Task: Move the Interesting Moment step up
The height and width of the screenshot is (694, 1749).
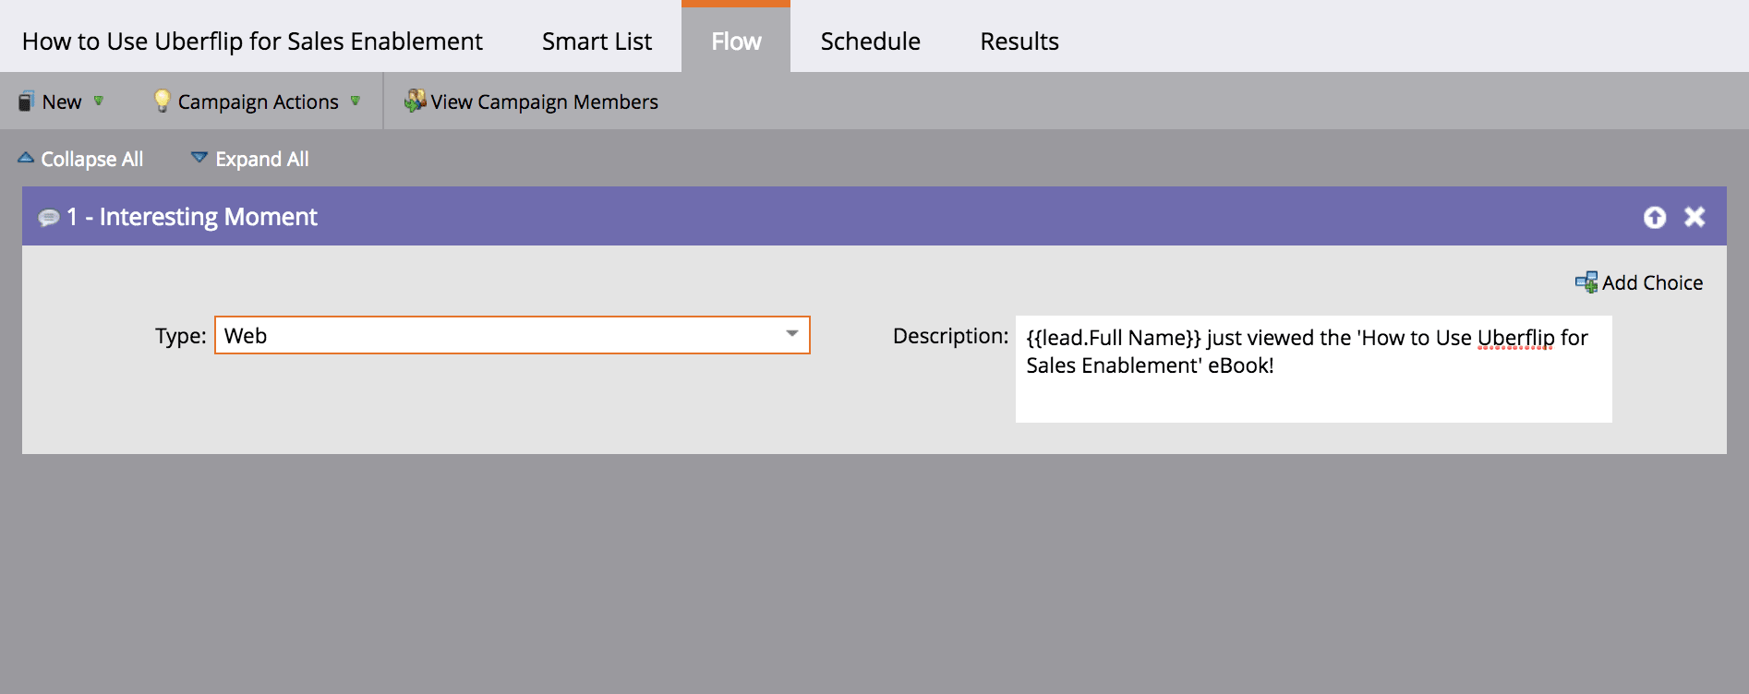Action: point(1655,217)
